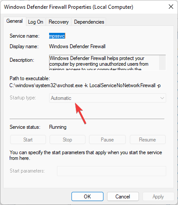Confirm with the OK button

87,197
